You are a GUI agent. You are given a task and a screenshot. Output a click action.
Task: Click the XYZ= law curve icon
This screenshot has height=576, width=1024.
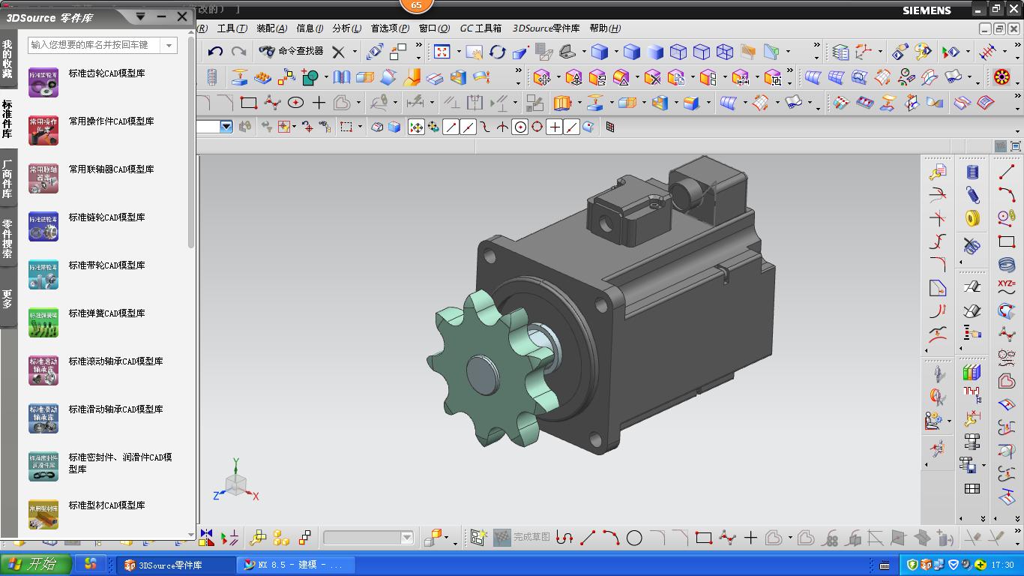click(x=1007, y=287)
